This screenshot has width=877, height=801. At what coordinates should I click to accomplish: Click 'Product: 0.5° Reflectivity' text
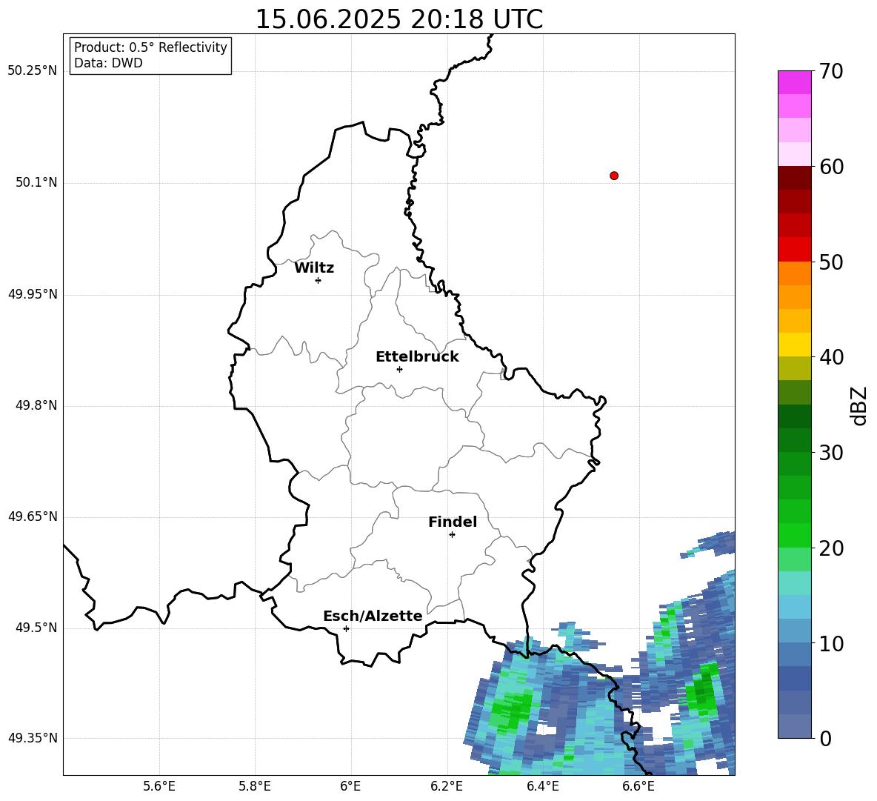[150, 47]
